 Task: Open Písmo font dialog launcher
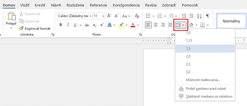tap(141, 34)
